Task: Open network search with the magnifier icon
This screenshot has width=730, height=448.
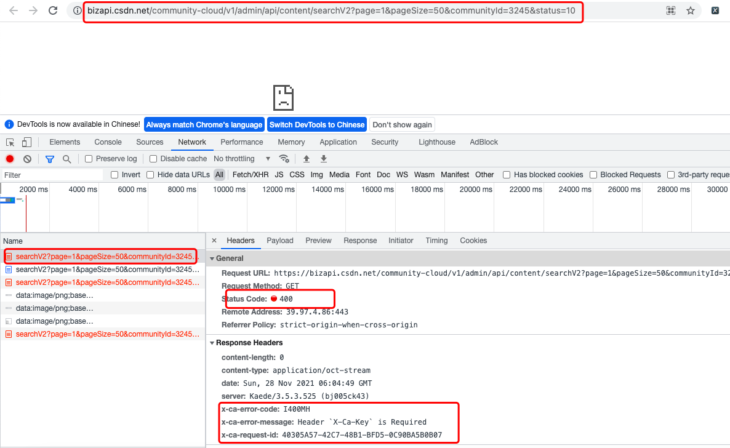Action: pyautogui.click(x=67, y=159)
